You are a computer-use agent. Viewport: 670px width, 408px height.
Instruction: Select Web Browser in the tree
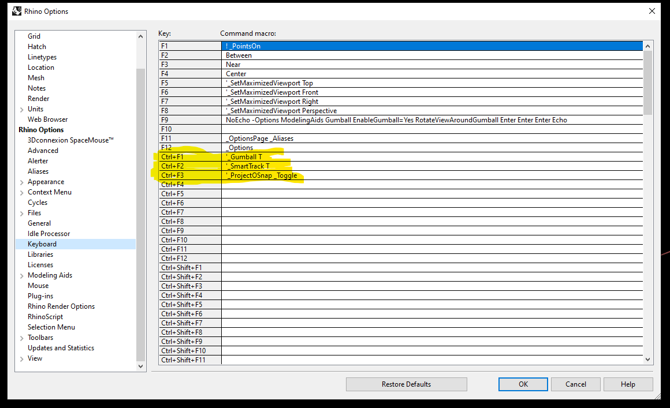coord(48,119)
